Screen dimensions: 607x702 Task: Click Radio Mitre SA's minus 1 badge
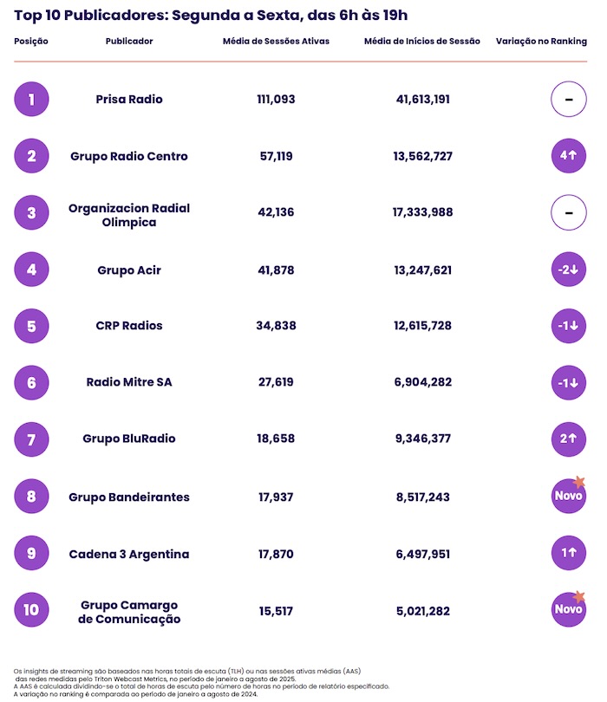(569, 382)
